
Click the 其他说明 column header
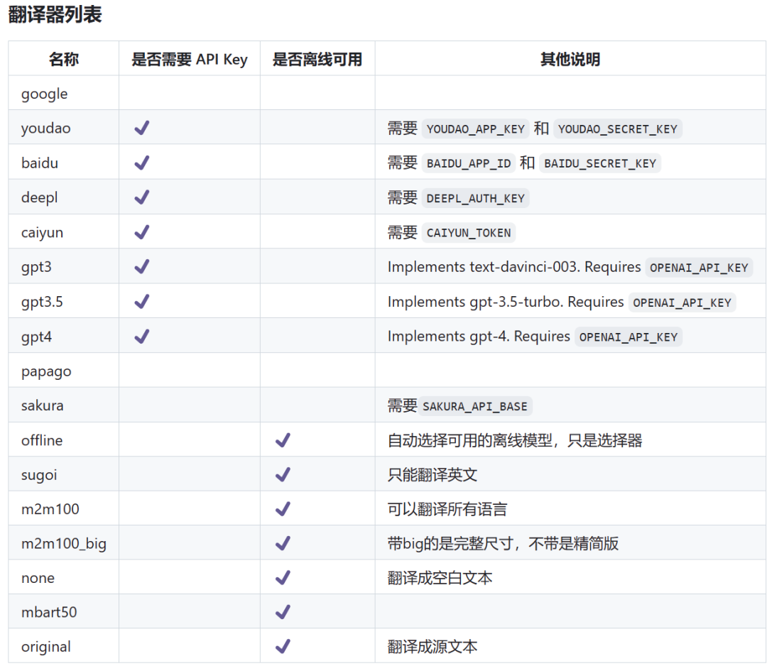point(570,59)
